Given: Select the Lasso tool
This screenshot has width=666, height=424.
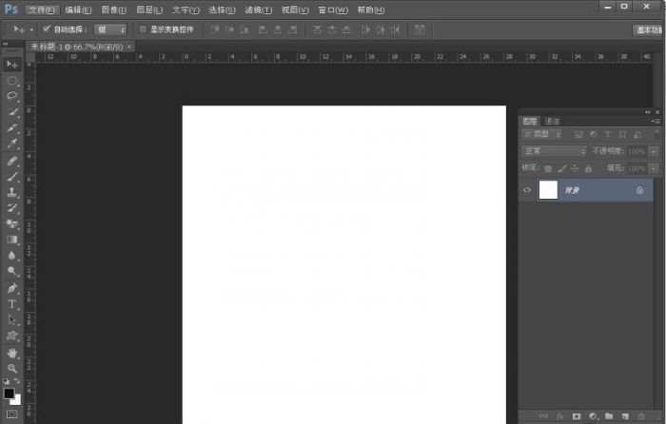Looking at the screenshot, I should pyautogui.click(x=12, y=96).
